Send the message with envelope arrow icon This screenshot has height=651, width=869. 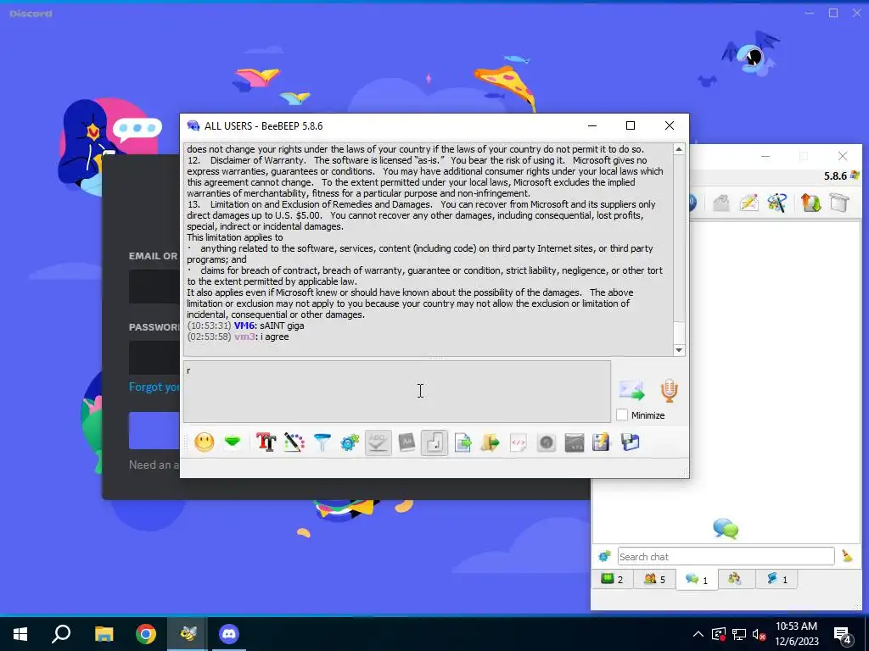pyautogui.click(x=631, y=390)
